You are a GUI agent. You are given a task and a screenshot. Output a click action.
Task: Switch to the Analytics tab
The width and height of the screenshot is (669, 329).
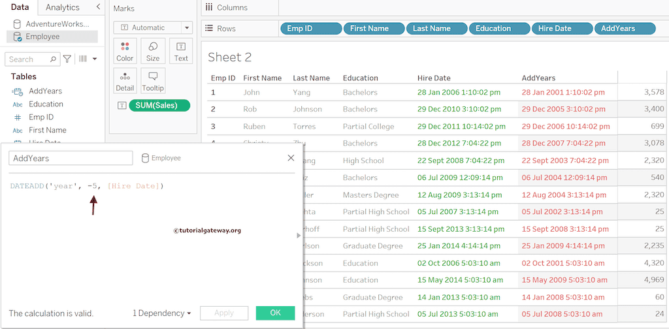coord(62,7)
